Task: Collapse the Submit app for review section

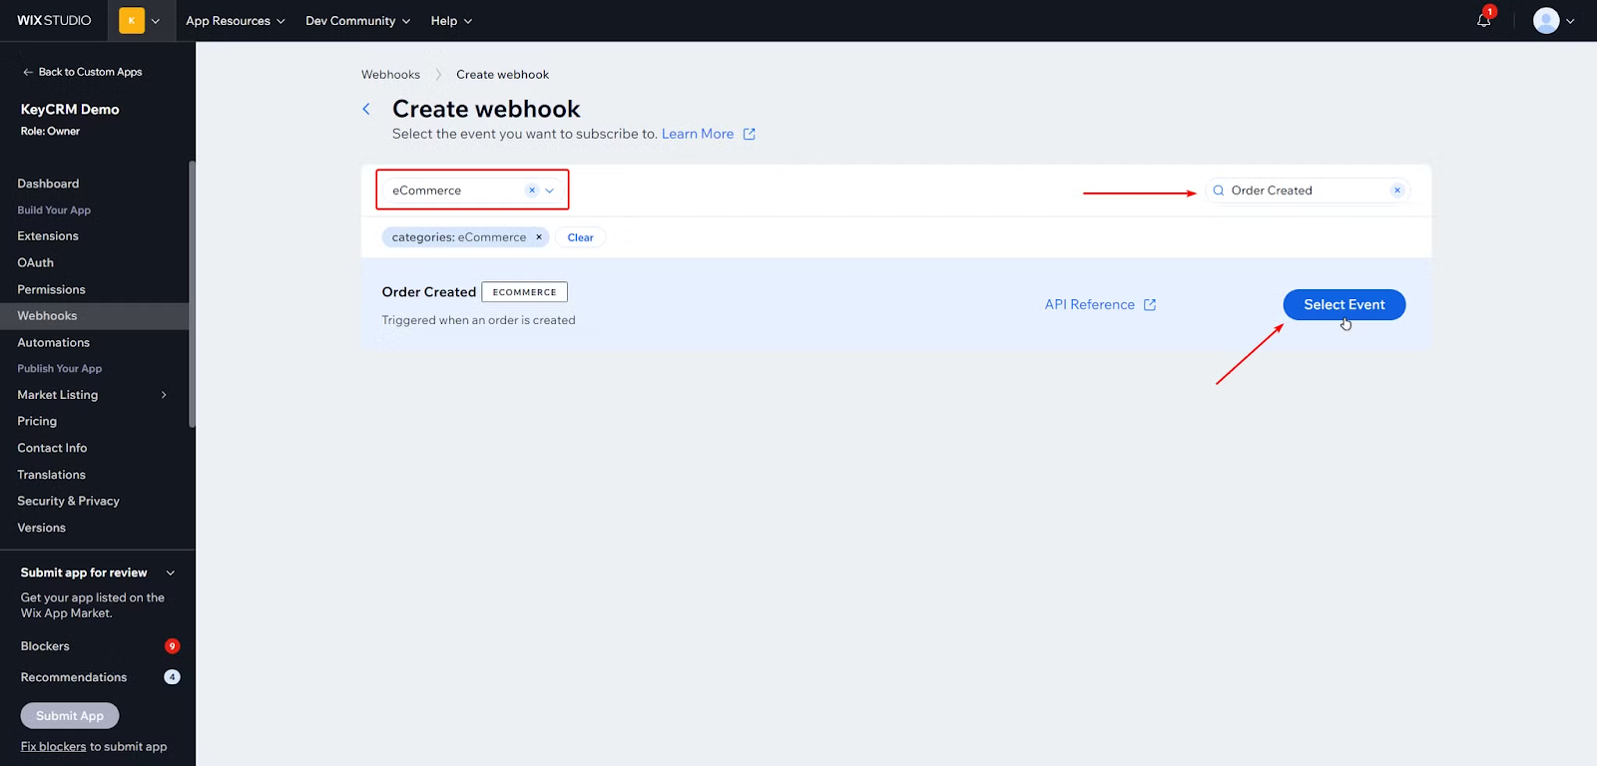Action: (x=171, y=573)
